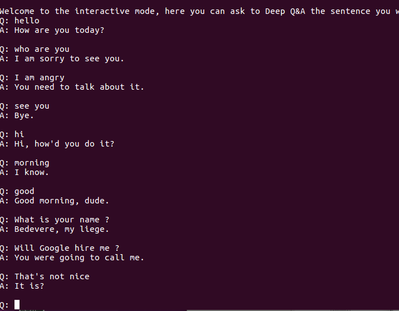
Task: Click the welcome message line at top
Action: 199,11
